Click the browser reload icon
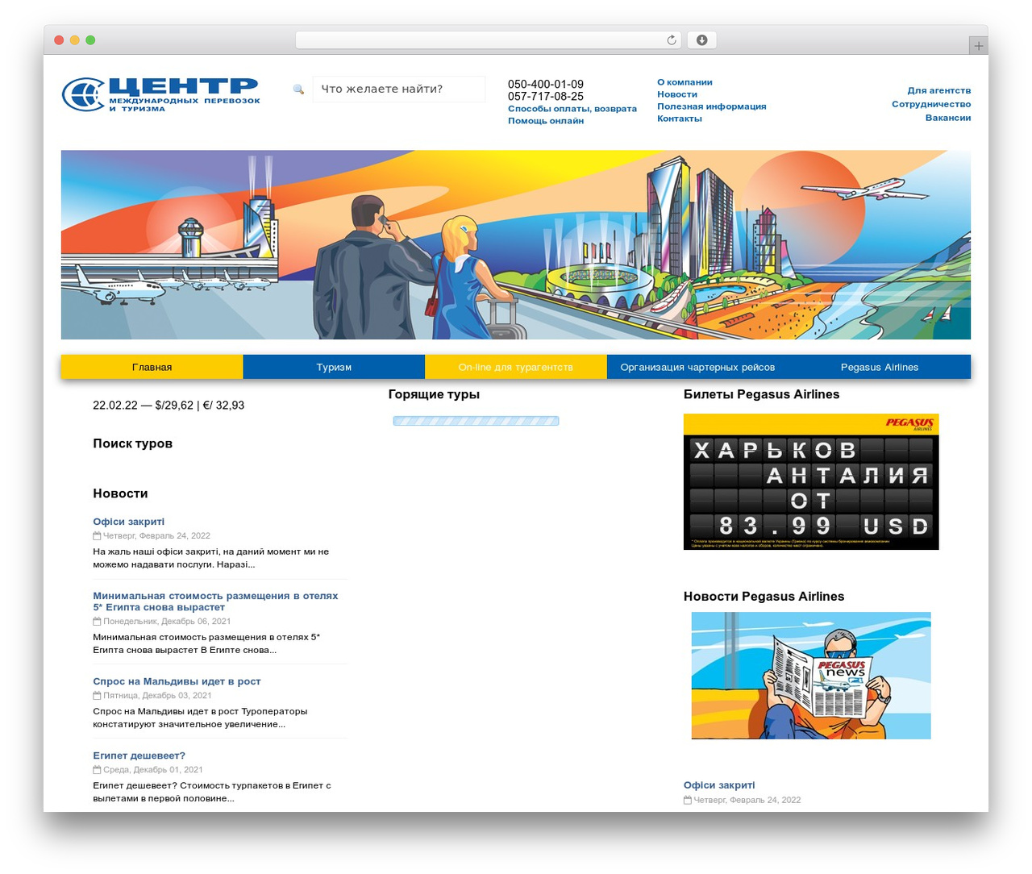Screen dimensions: 1032x874 click(671, 40)
